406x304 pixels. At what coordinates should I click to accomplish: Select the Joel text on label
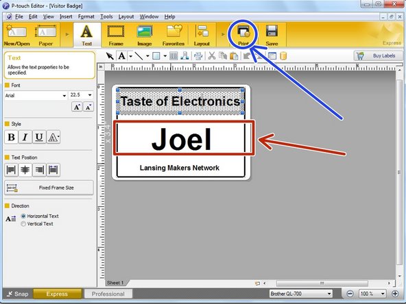click(181, 139)
